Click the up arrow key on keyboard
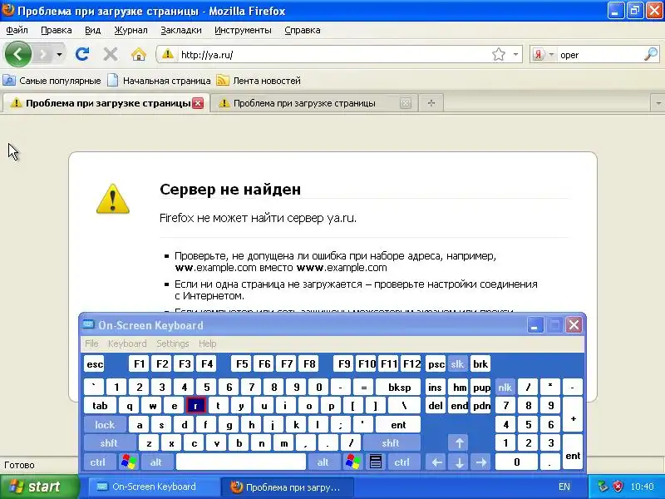 tap(460, 443)
